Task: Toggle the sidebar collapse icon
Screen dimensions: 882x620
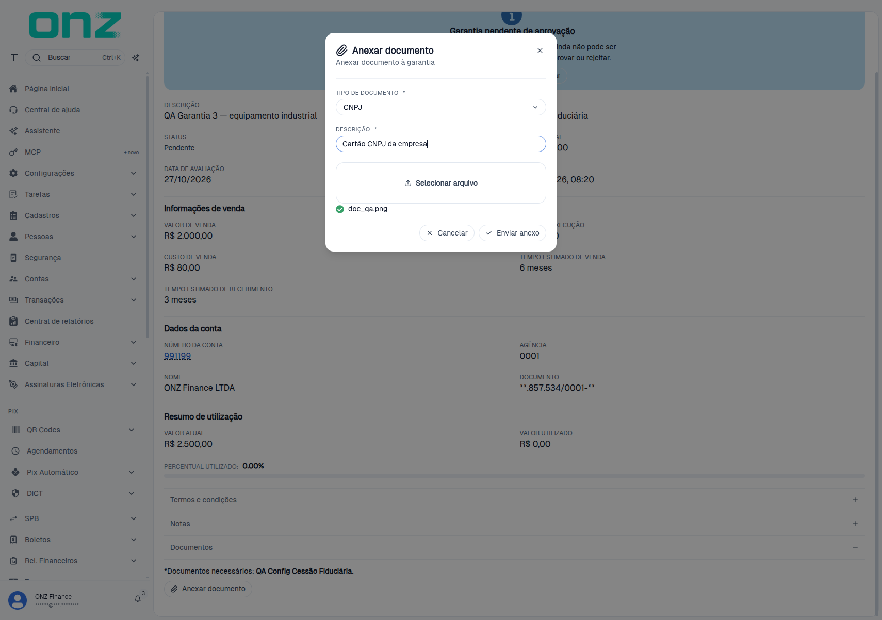Action: click(14, 58)
